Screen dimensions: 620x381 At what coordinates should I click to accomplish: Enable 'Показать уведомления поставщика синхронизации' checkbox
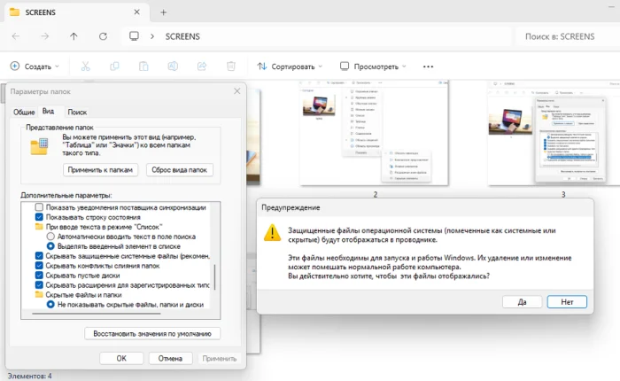pyautogui.click(x=39, y=207)
